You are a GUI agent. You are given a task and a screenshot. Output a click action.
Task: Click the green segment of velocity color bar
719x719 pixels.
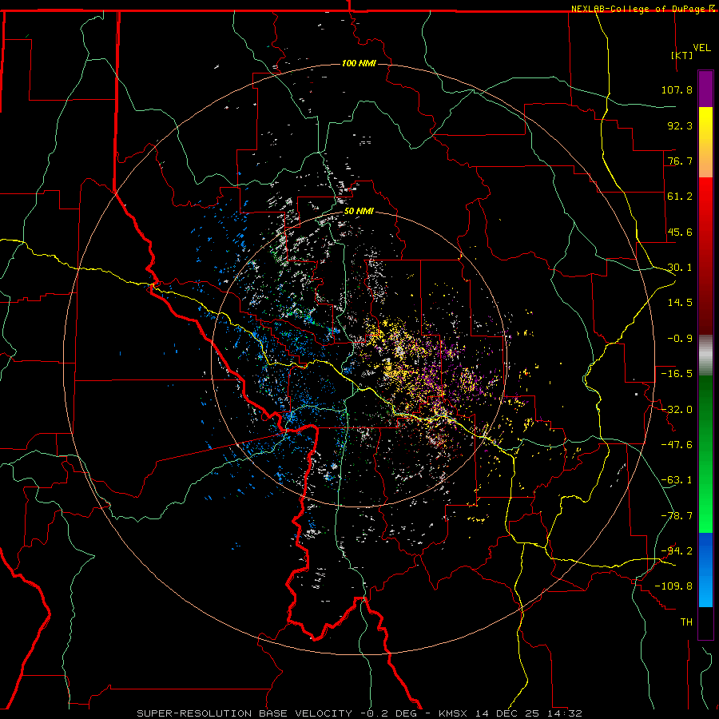tap(705, 454)
